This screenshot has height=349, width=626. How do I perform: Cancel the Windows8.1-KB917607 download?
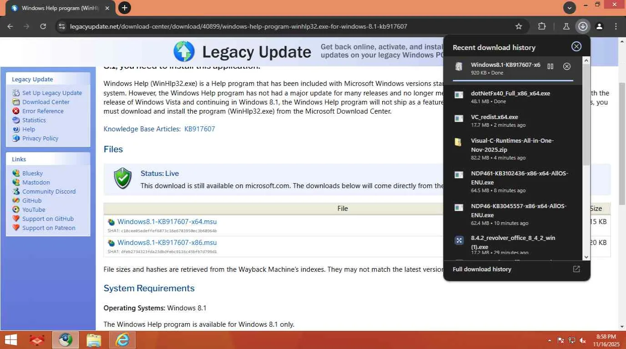[567, 66]
